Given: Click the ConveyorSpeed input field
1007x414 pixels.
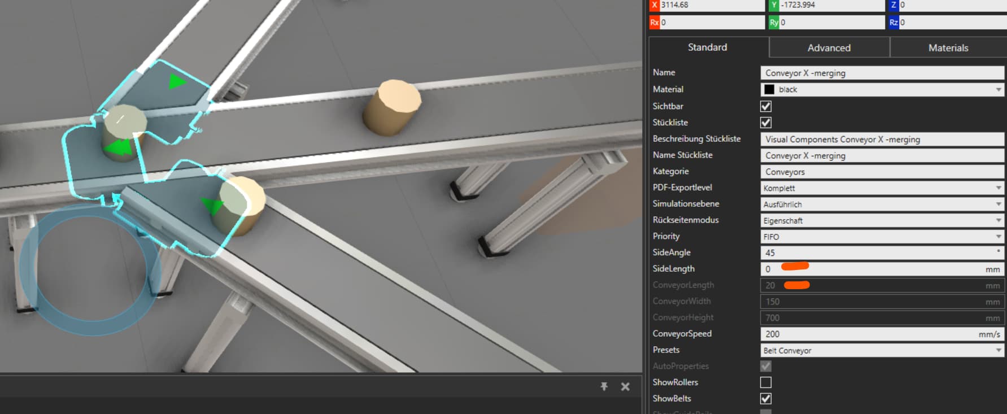Looking at the screenshot, I should tap(882, 334).
